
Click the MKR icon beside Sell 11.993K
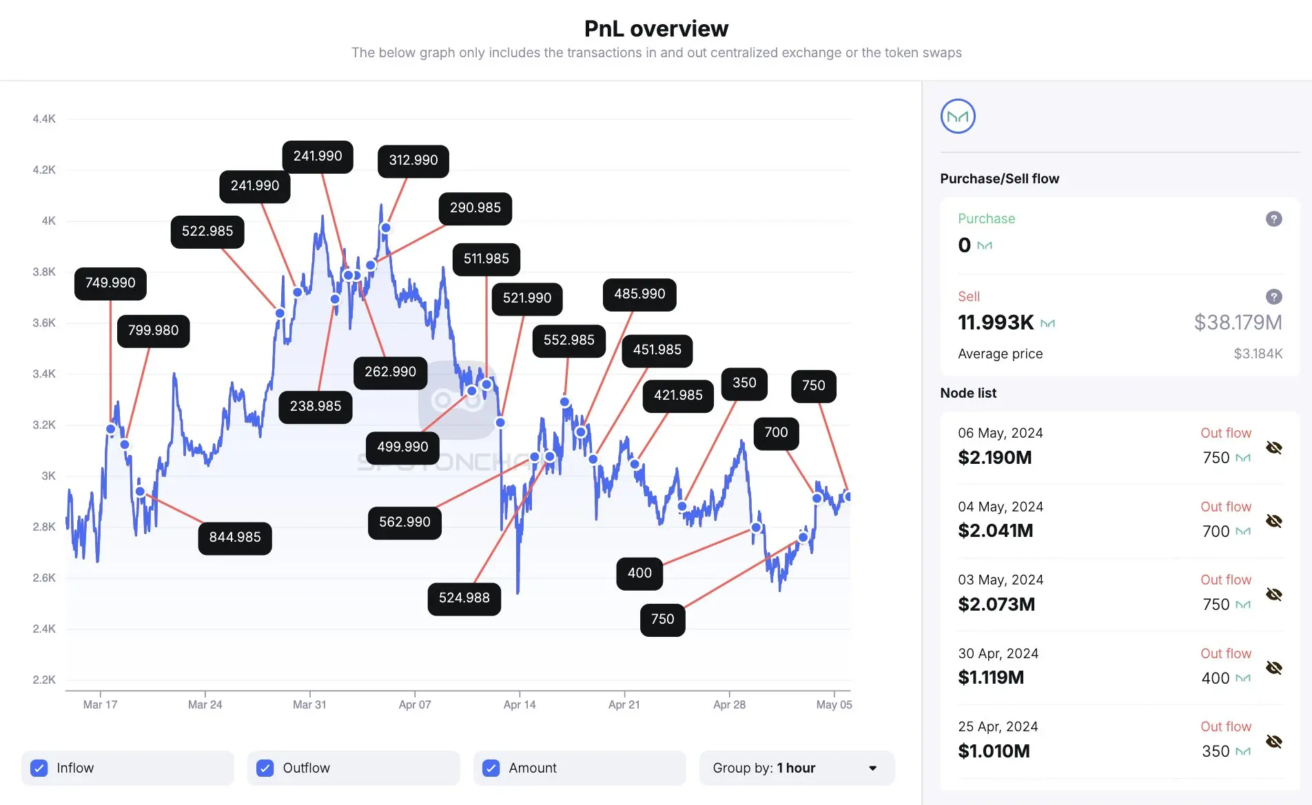[1047, 323]
